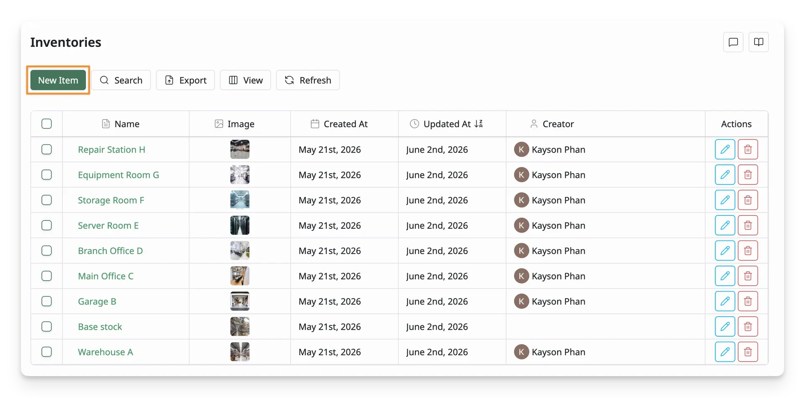Sort by the Updated At column
The height and width of the screenshot is (397, 805).
[x=447, y=124]
